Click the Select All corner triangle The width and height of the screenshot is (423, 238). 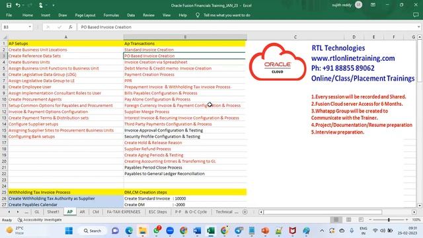pyautogui.click(x=4, y=37)
